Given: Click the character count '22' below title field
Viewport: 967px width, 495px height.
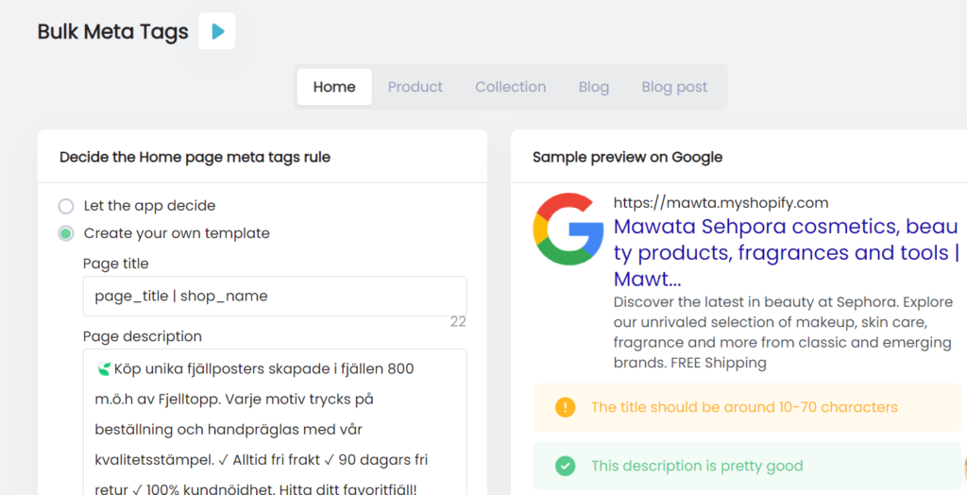Looking at the screenshot, I should pos(458,321).
